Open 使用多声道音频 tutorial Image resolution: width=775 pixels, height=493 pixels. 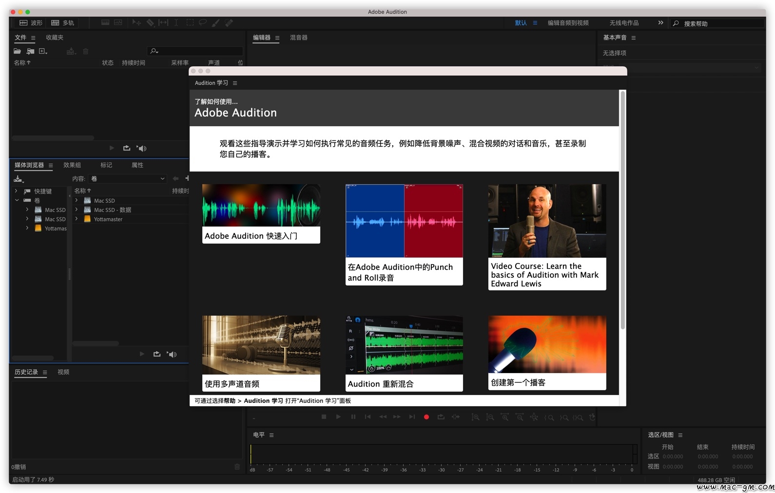click(261, 354)
